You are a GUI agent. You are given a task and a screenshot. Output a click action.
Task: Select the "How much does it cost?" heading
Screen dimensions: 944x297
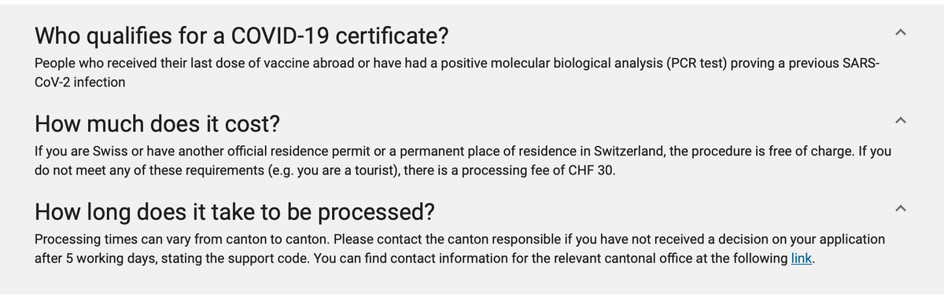(x=157, y=124)
